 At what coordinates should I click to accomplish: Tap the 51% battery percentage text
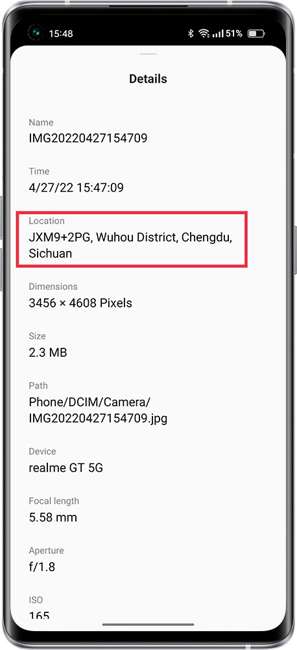[x=234, y=34]
